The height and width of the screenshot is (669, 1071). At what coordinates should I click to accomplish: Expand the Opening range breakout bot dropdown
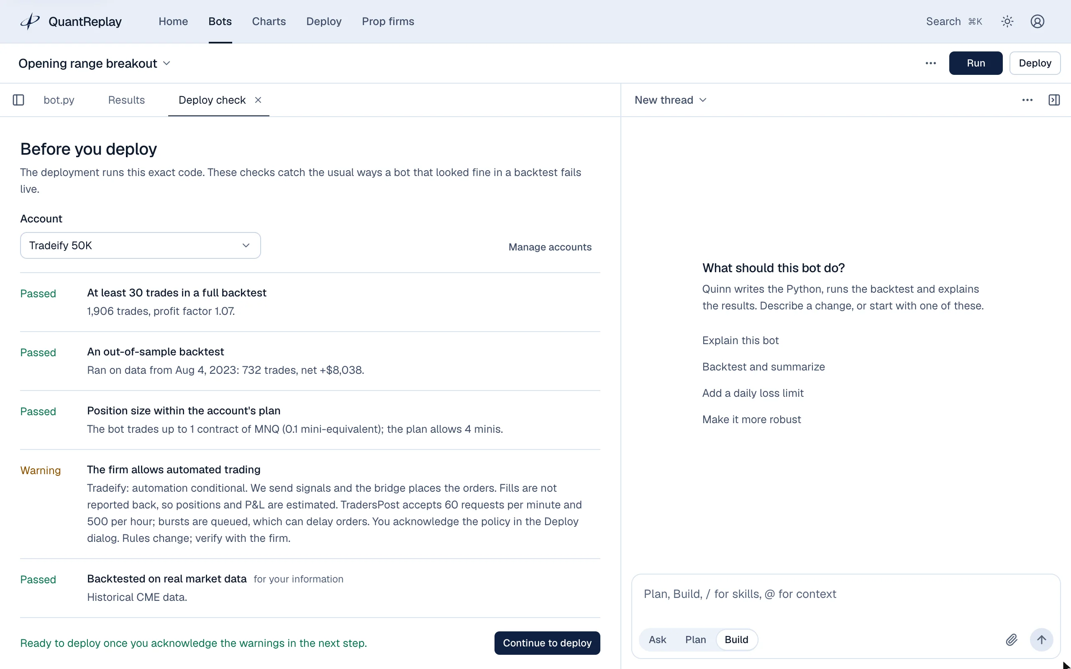pos(94,63)
